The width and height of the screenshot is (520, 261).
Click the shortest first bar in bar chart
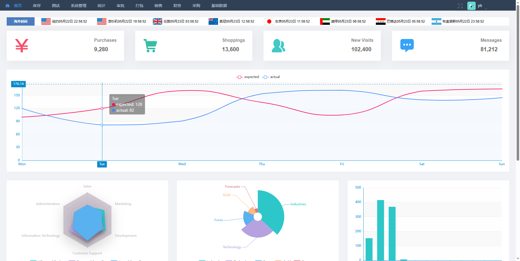coord(369,249)
